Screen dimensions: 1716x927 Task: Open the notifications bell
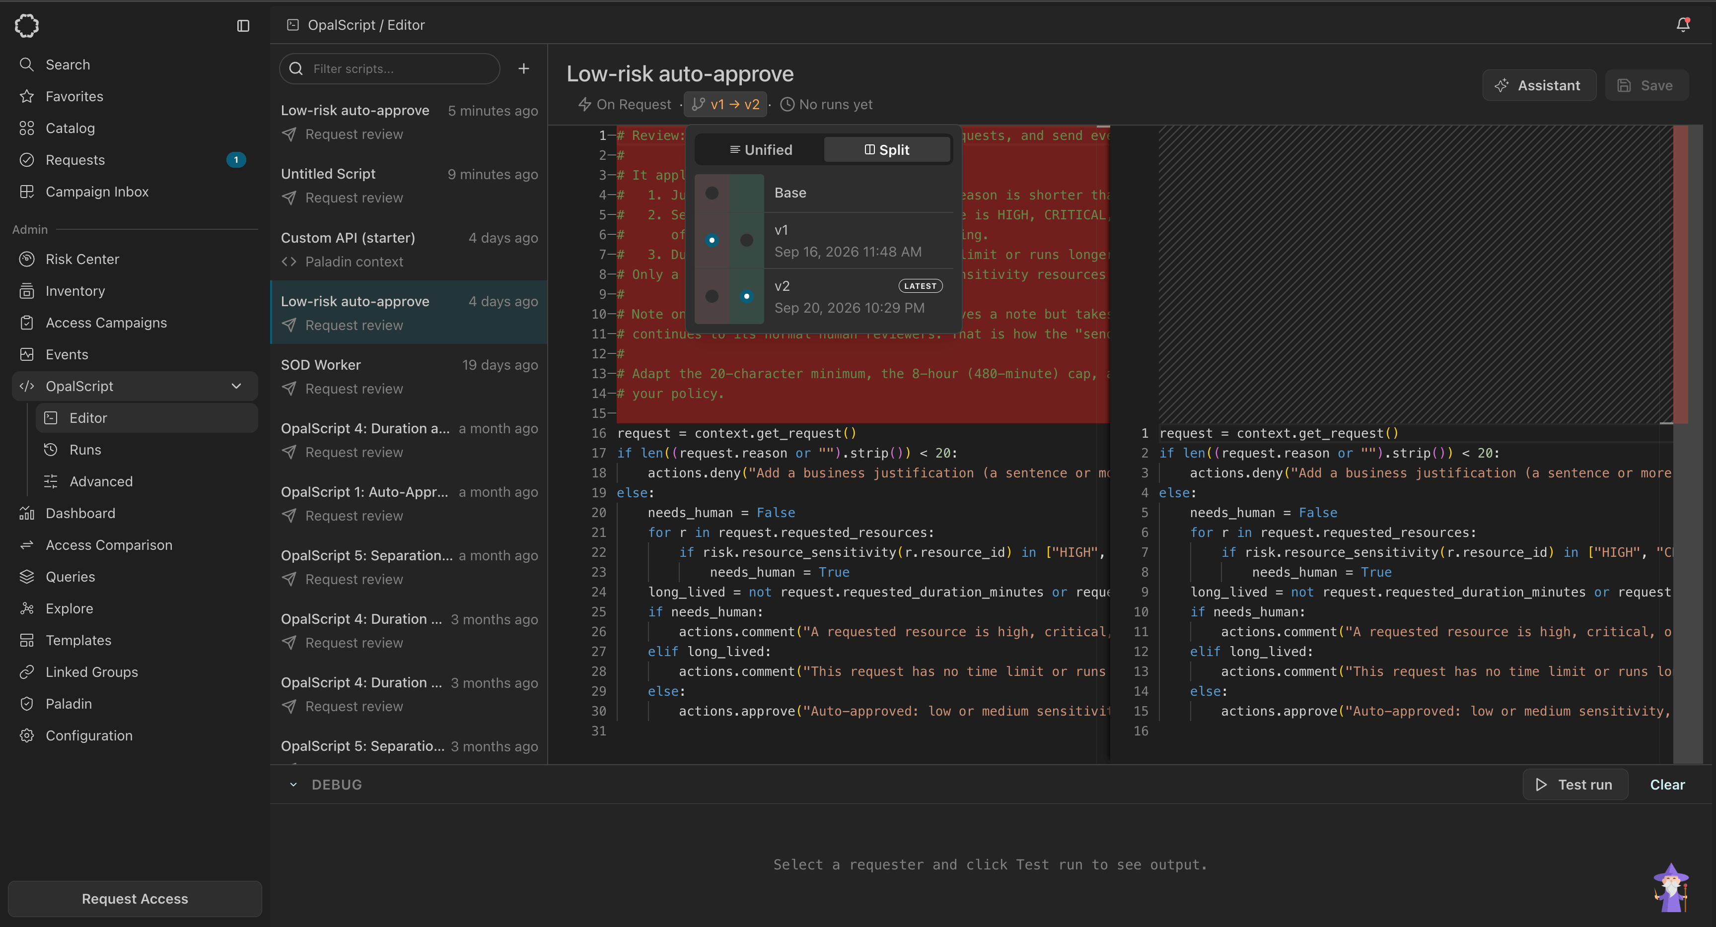(1683, 25)
